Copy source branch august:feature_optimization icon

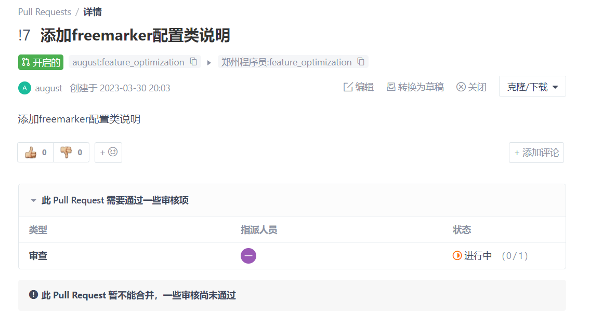[x=193, y=62]
